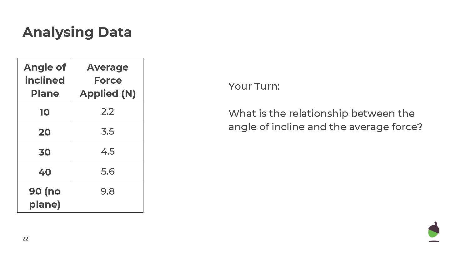Click the force value 4.5 cell

click(107, 151)
